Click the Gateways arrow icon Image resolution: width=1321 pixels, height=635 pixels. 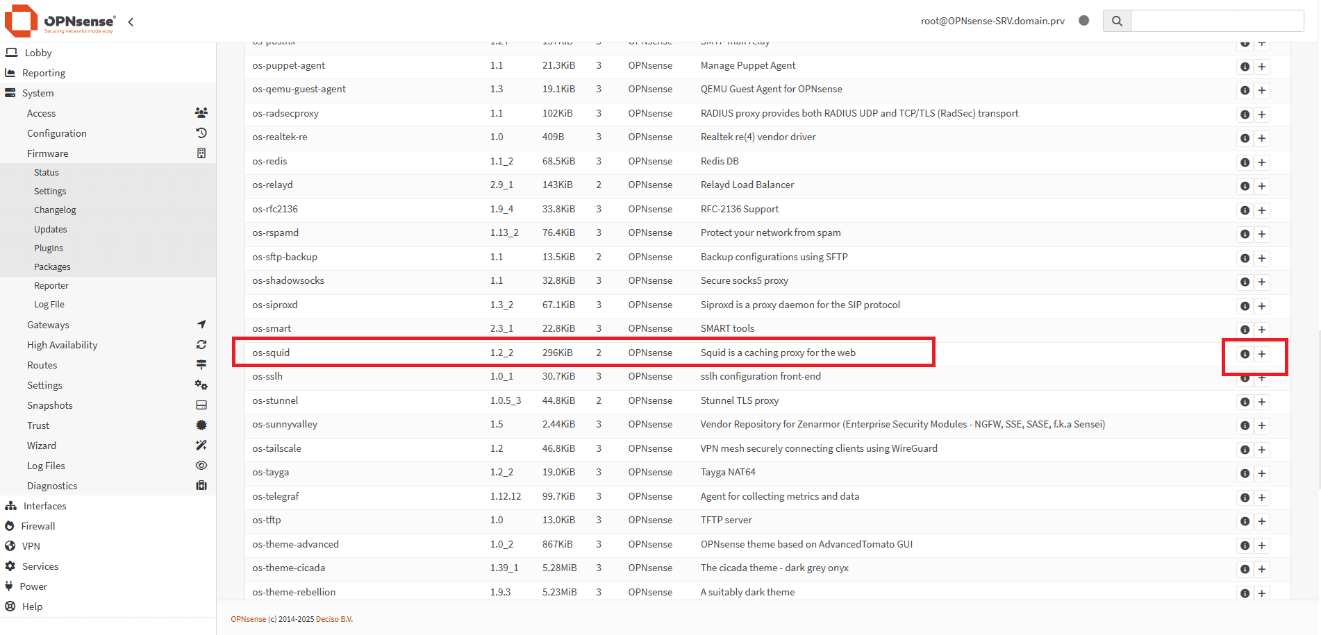[201, 324]
